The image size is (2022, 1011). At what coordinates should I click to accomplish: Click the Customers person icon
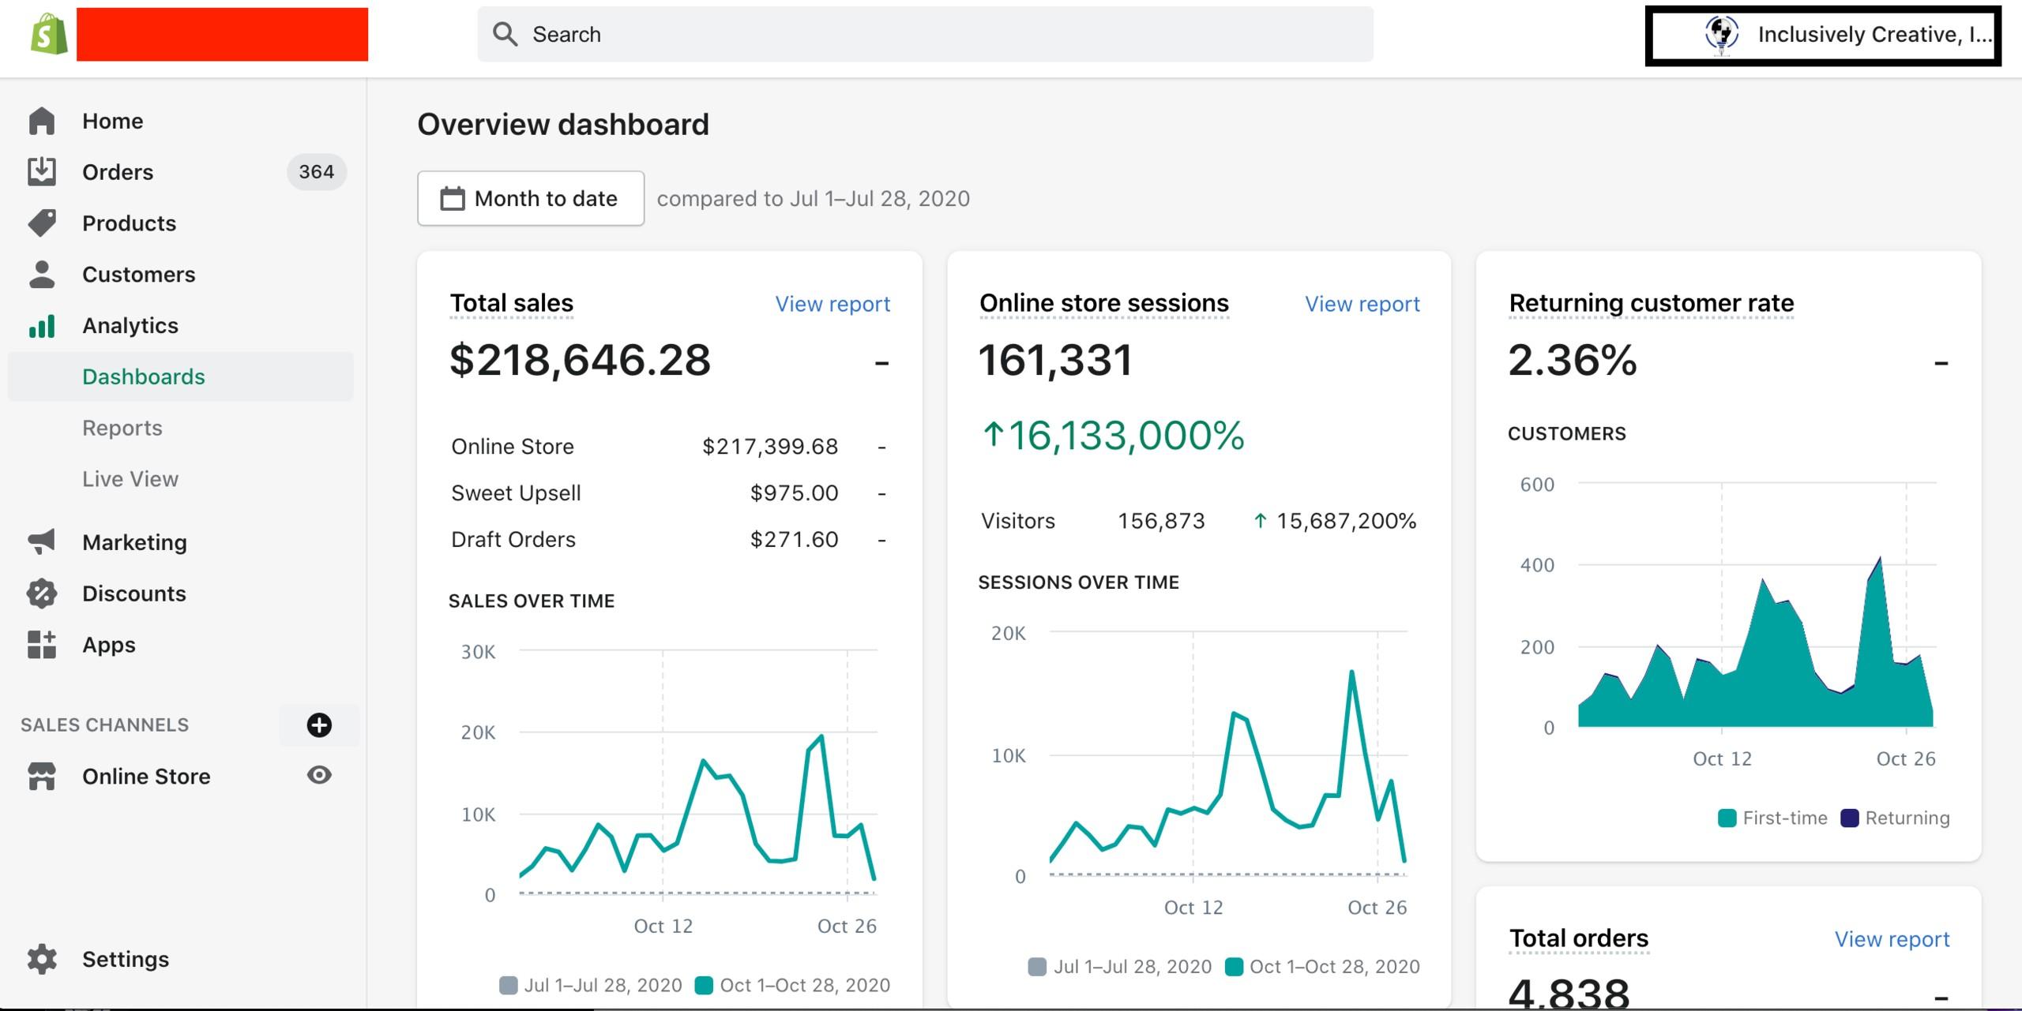pyautogui.click(x=42, y=275)
